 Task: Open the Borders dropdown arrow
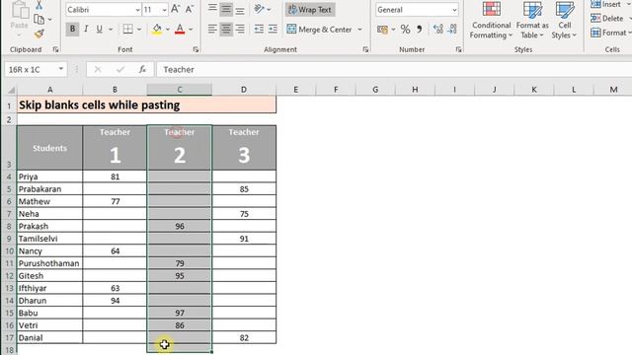pyautogui.click(x=139, y=30)
